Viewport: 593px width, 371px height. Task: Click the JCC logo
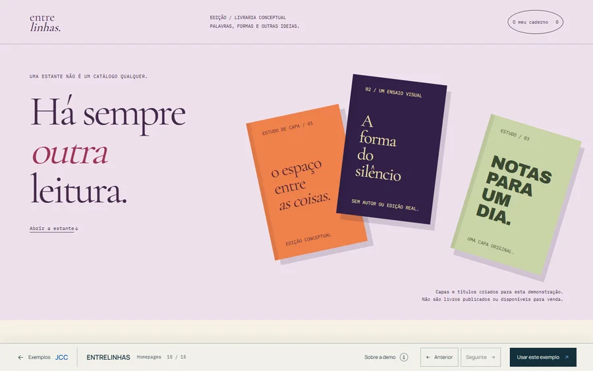62,357
